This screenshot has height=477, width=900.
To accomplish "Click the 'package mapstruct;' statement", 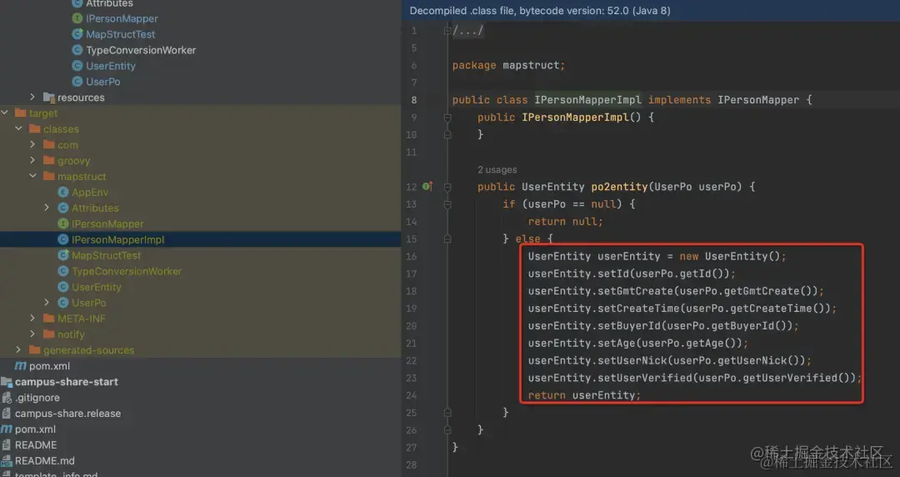I will 508,66.
